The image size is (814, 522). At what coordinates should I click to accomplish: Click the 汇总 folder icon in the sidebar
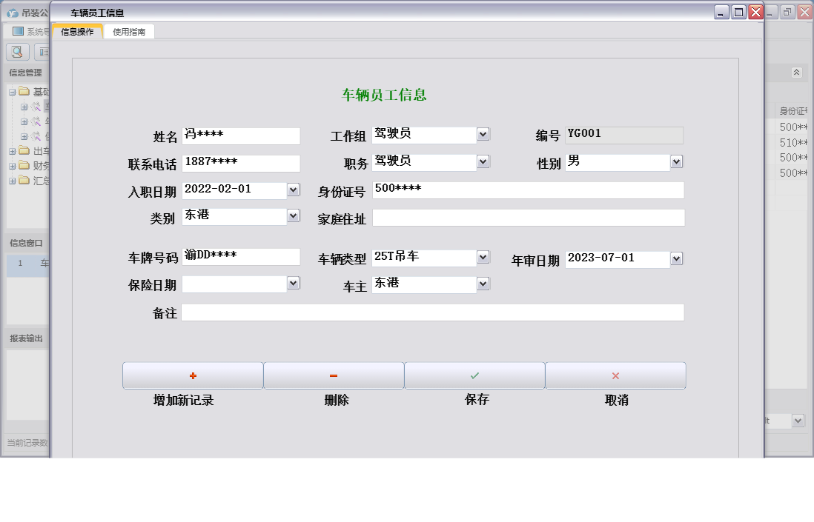[22, 179]
